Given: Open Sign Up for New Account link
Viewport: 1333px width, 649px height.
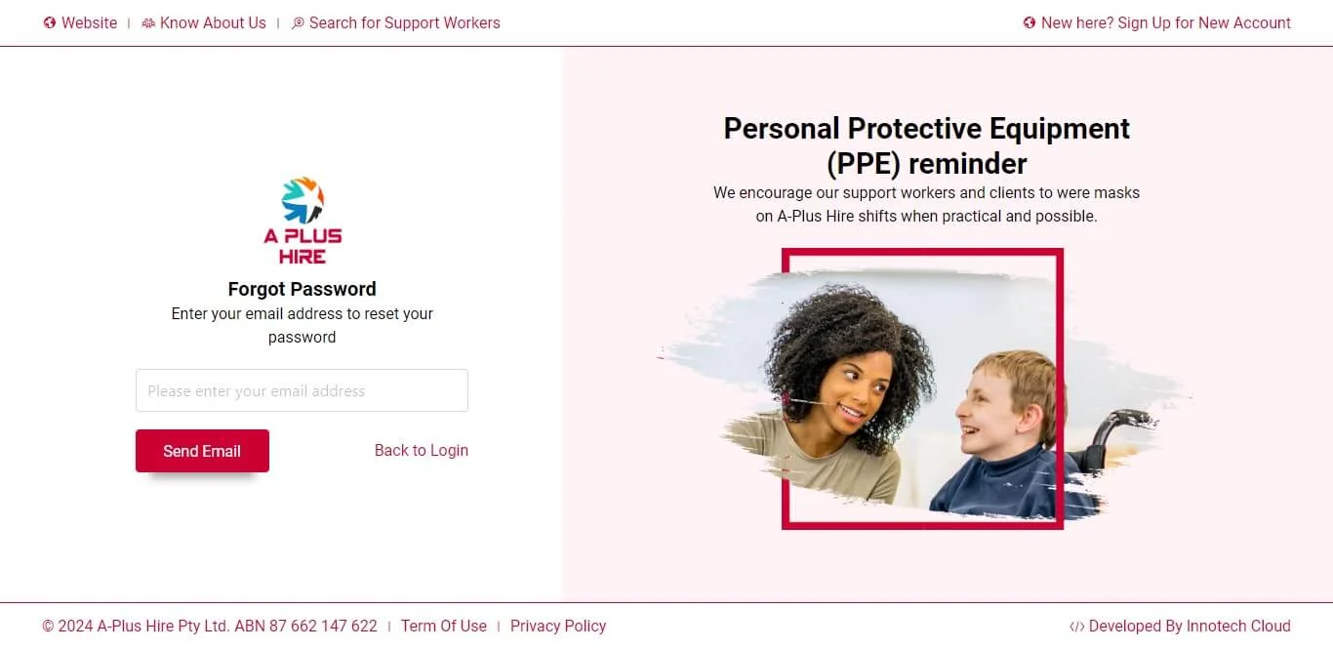Looking at the screenshot, I should pos(1166,23).
